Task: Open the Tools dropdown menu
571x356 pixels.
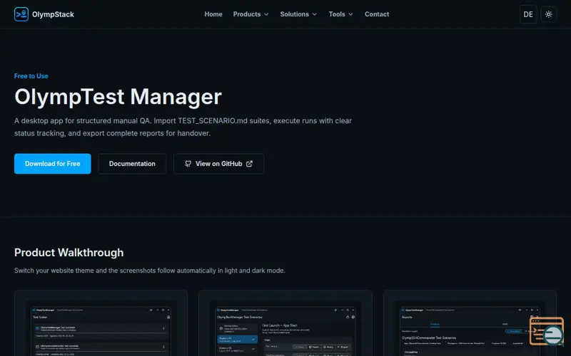Action: click(341, 14)
